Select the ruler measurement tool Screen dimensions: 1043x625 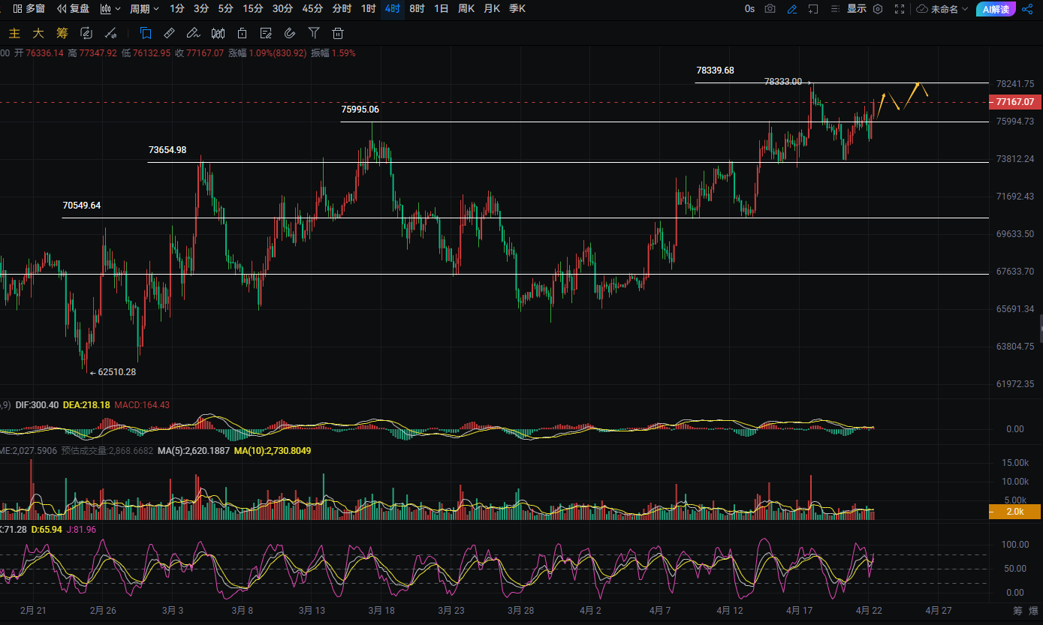170,33
